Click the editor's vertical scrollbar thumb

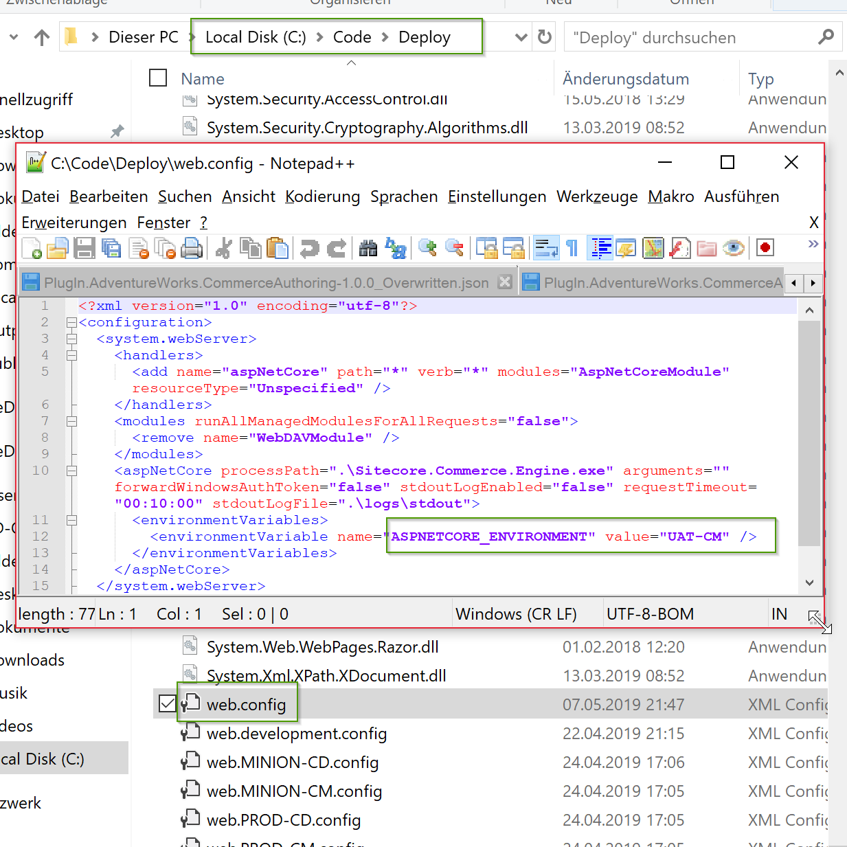809,433
